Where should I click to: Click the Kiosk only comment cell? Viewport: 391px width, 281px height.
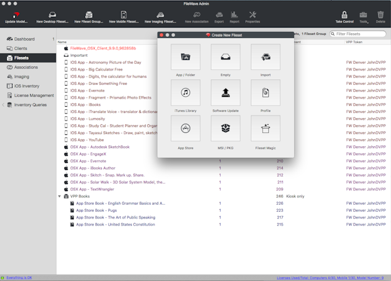point(295,196)
